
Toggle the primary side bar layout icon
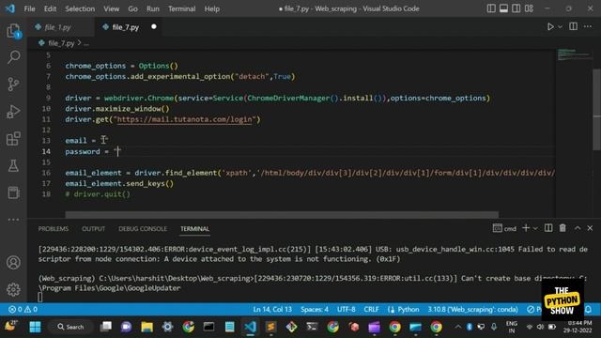[x=491, y=8]
